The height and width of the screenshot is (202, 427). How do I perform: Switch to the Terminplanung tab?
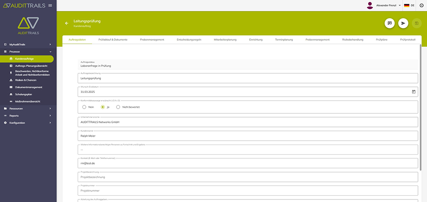pos(284,40)
